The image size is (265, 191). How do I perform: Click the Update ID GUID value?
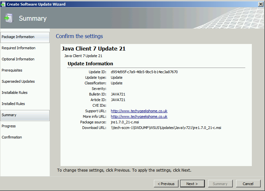[144, 72]
